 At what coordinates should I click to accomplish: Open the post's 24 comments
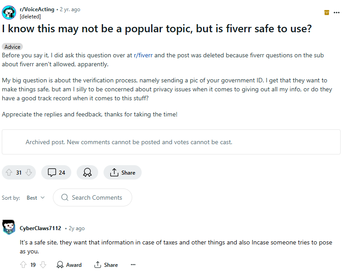(x=56, y=173)
